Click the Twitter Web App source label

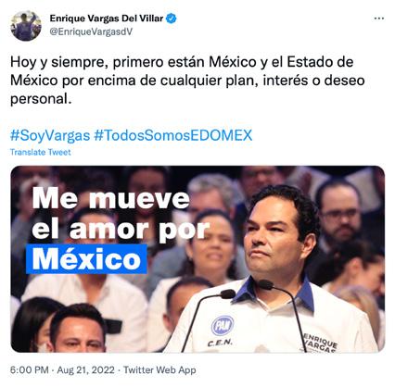(159, 369)
